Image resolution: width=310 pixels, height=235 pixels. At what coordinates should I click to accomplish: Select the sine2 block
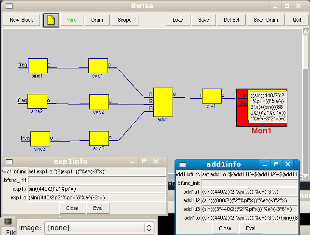[38, 101]
